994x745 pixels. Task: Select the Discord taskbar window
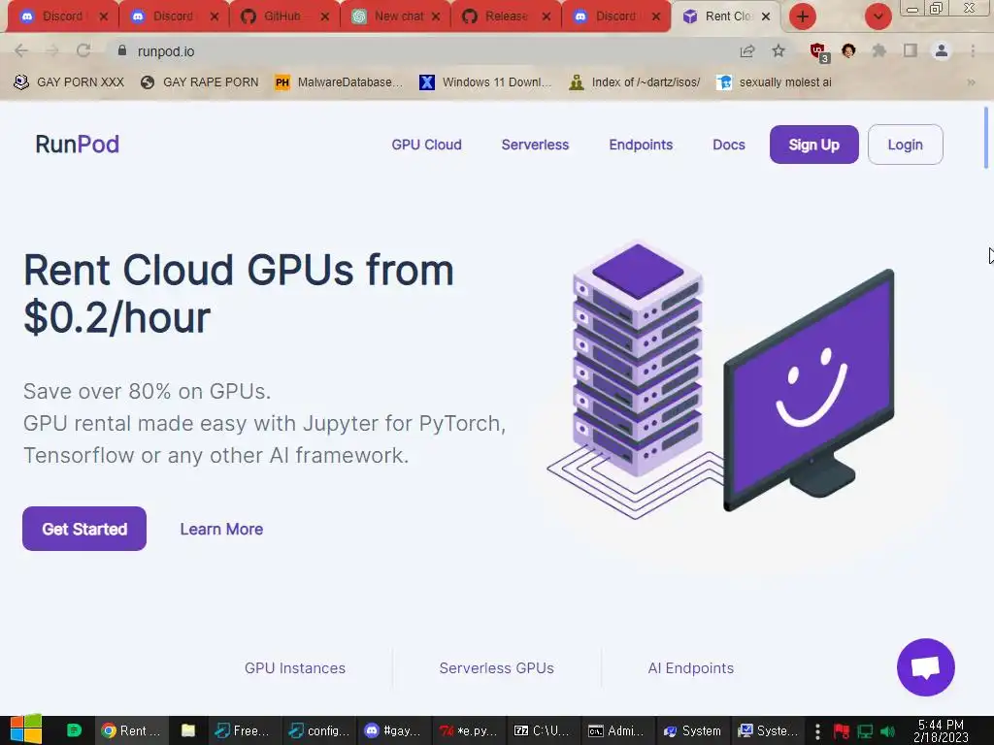click(394, 730)
